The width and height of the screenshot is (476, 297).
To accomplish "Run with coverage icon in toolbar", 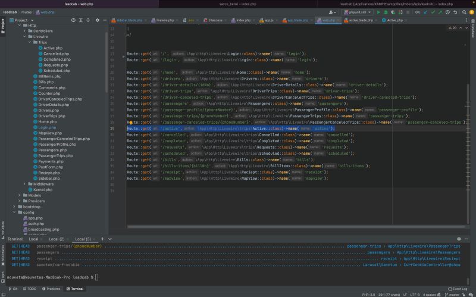I will tap(393, 12).
